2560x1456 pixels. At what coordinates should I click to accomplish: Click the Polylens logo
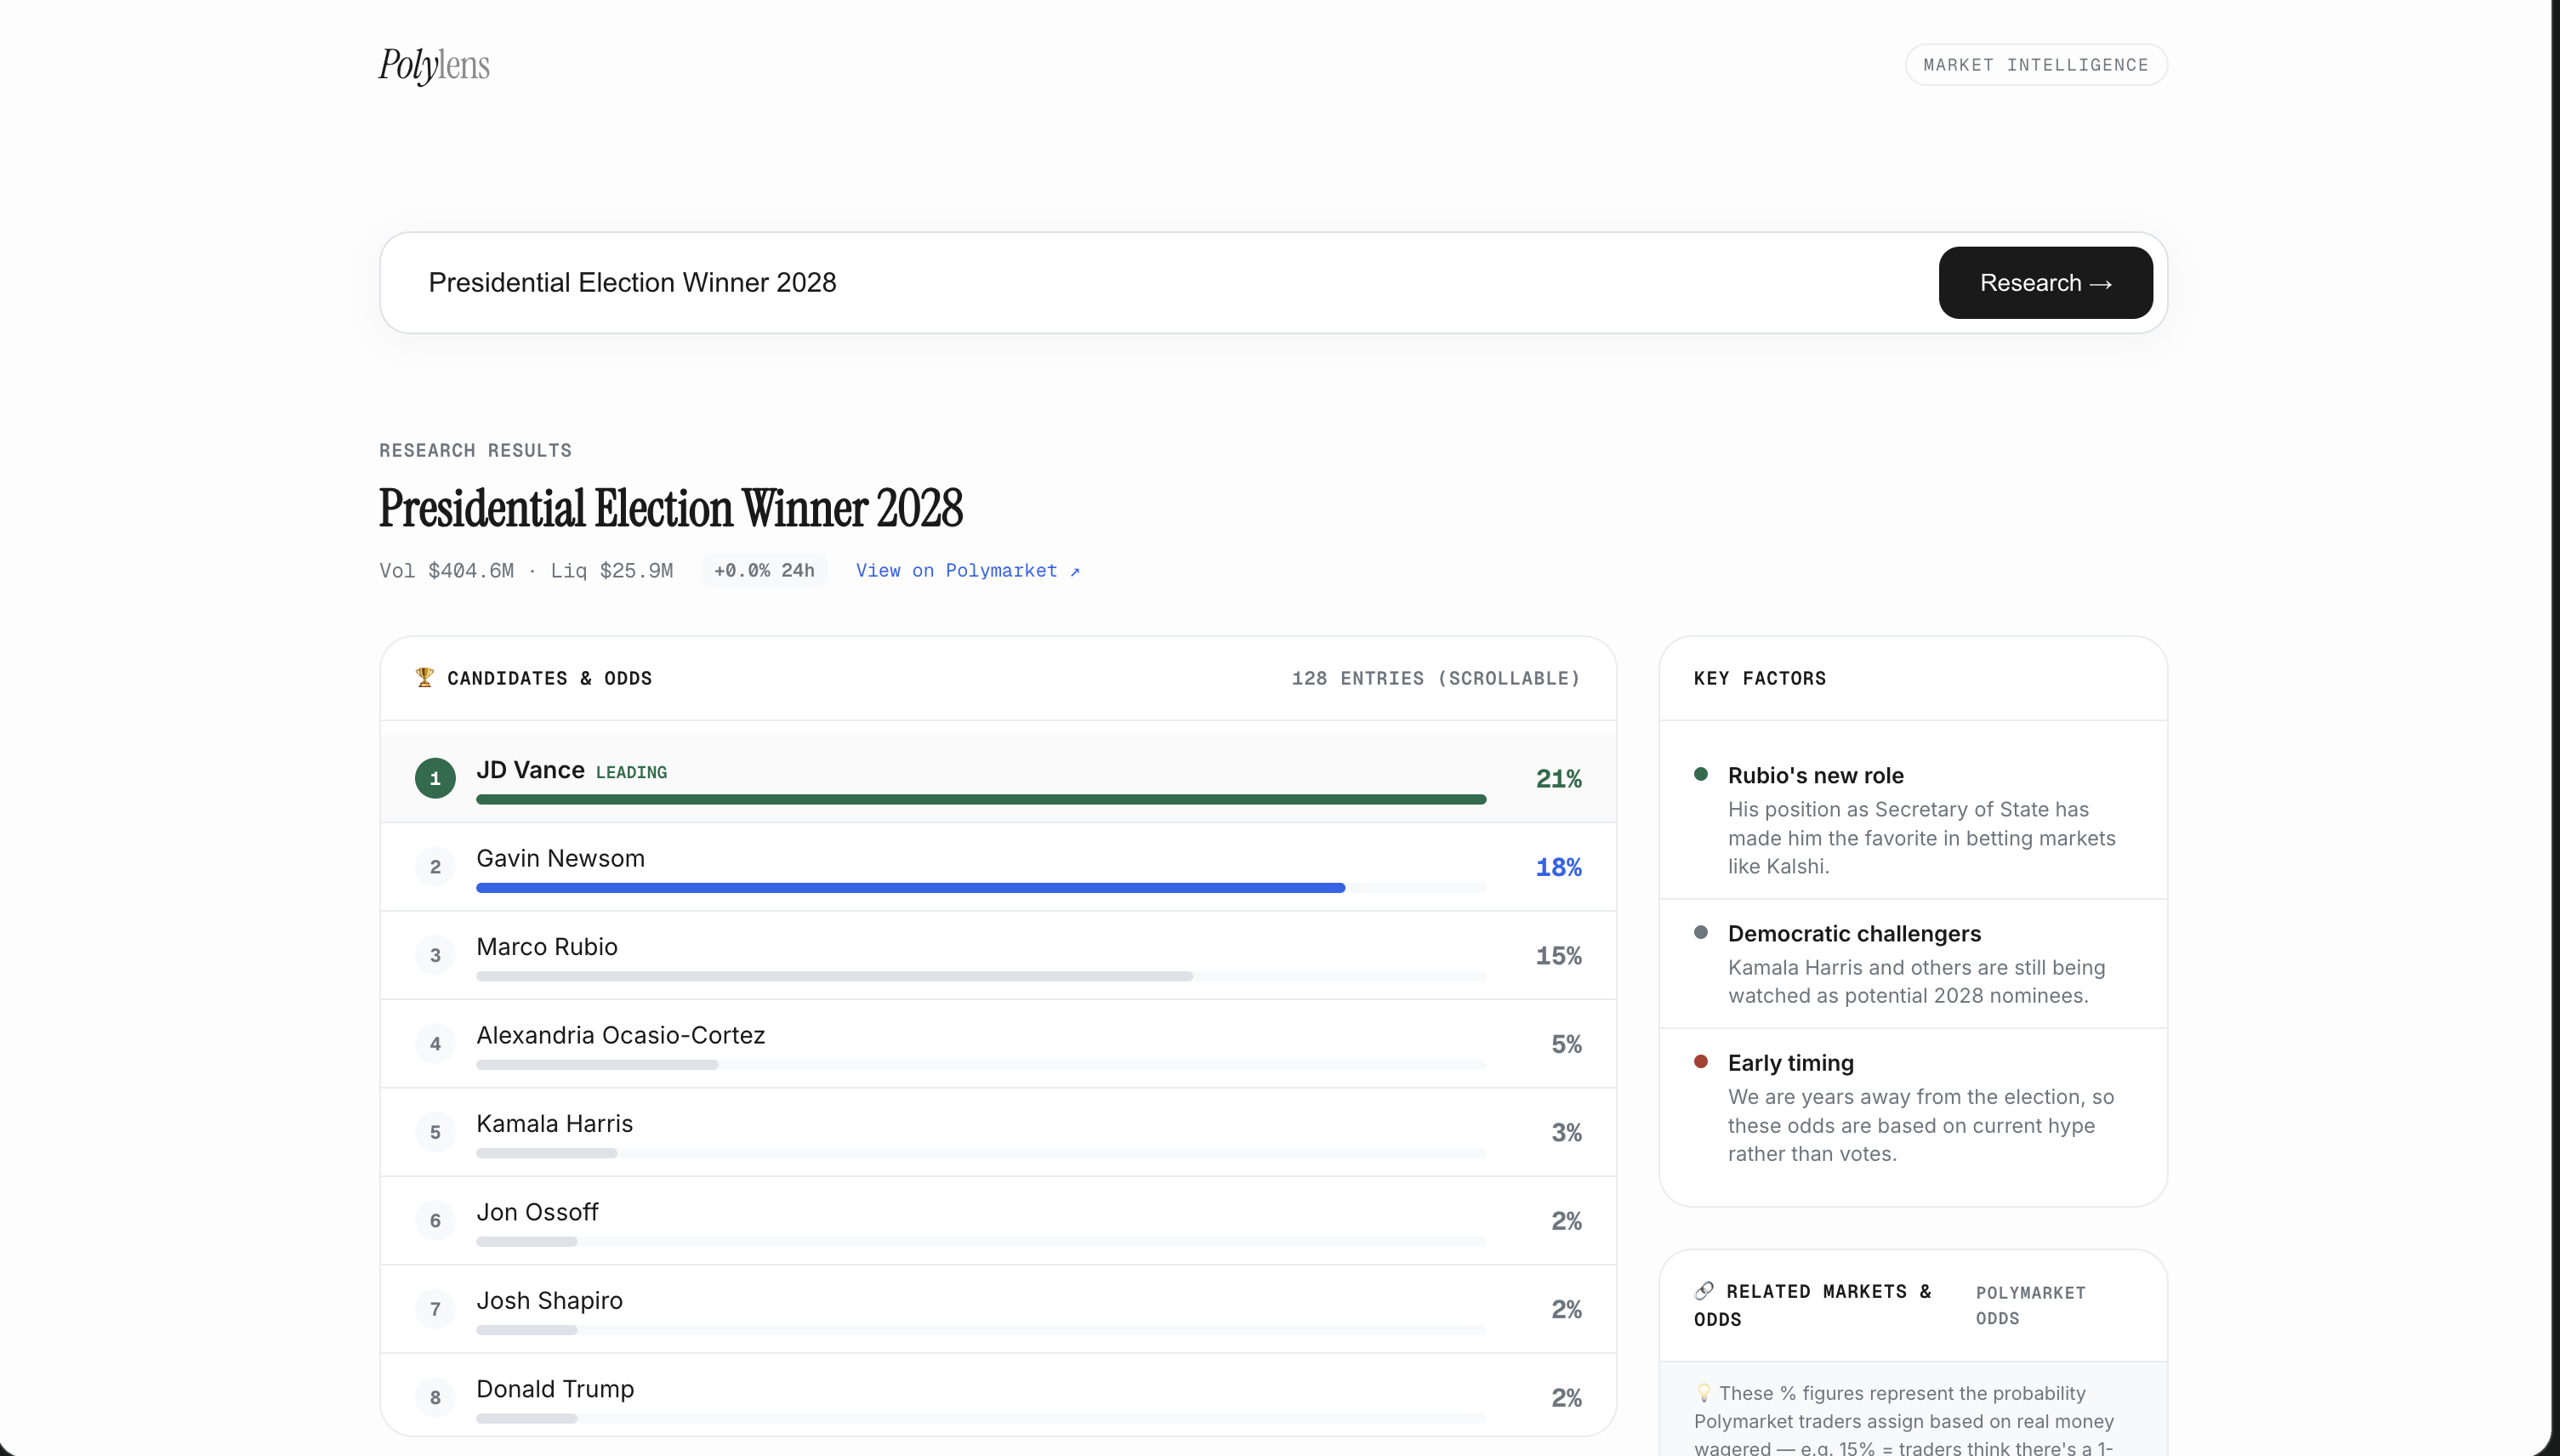[434, 65]
